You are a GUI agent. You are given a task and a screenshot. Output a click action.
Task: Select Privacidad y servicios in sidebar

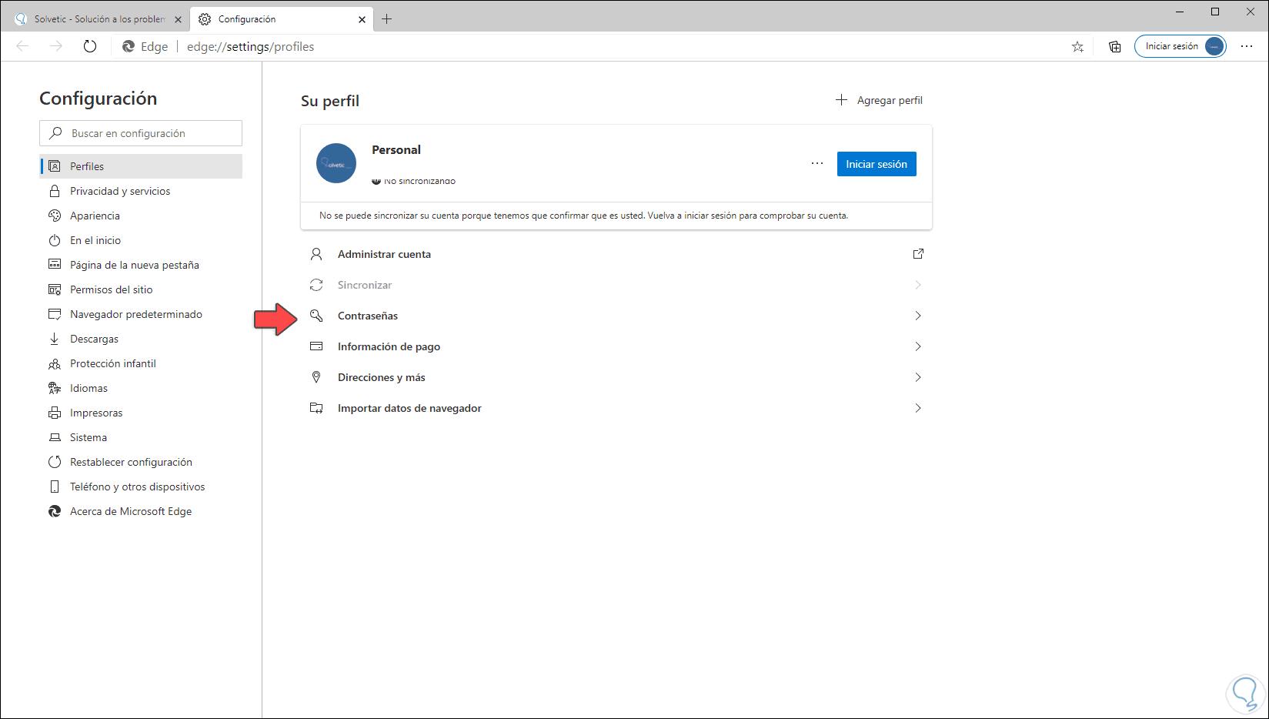(120, 191)
